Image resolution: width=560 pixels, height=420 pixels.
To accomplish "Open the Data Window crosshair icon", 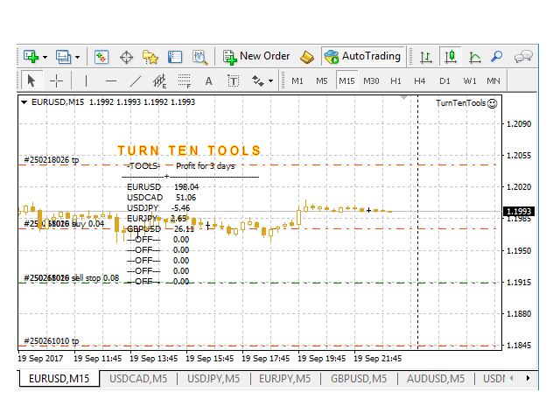I will (126, 57).
